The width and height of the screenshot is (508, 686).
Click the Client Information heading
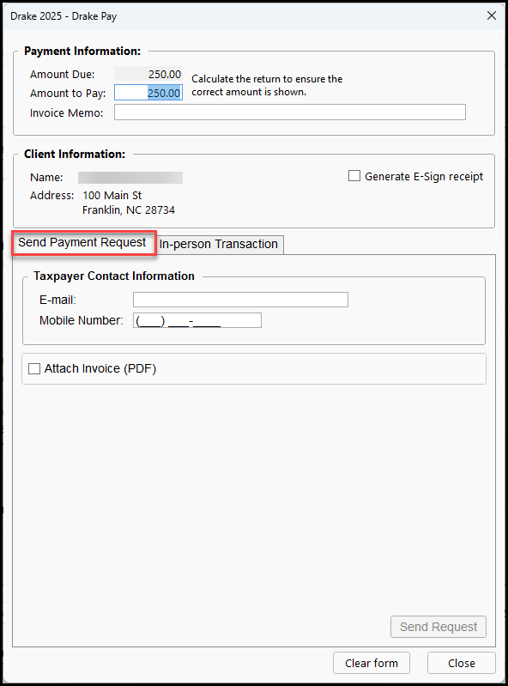(x=75, y=154)
